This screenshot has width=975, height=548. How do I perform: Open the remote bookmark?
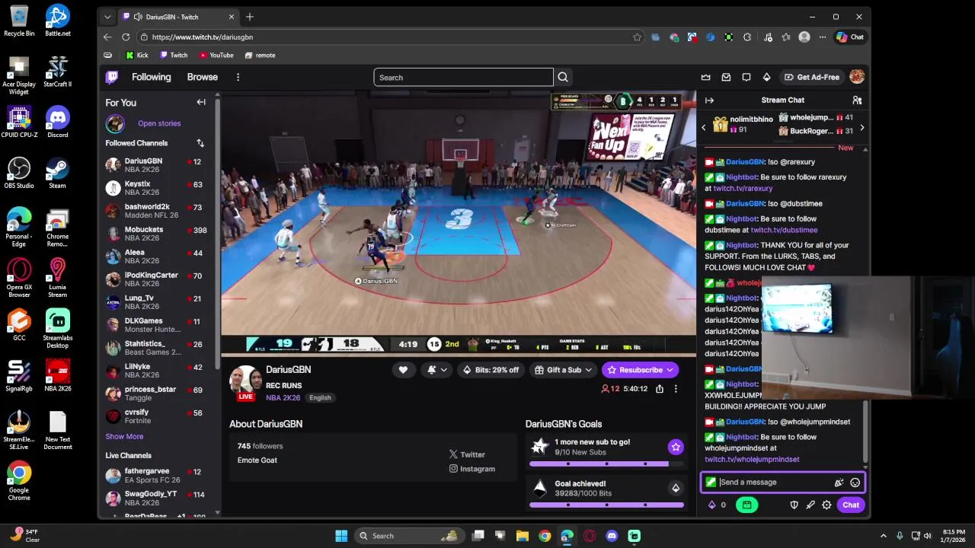coord(260,55)
